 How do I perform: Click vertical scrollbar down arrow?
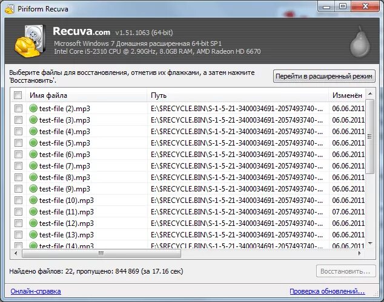point(370,243)
